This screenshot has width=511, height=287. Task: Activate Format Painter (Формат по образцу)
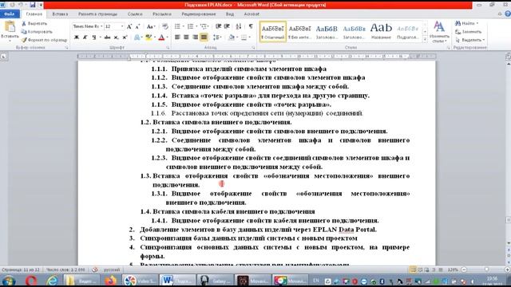tap(44, 40)
